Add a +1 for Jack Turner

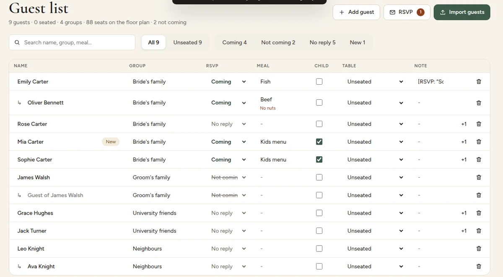point(464,231)
